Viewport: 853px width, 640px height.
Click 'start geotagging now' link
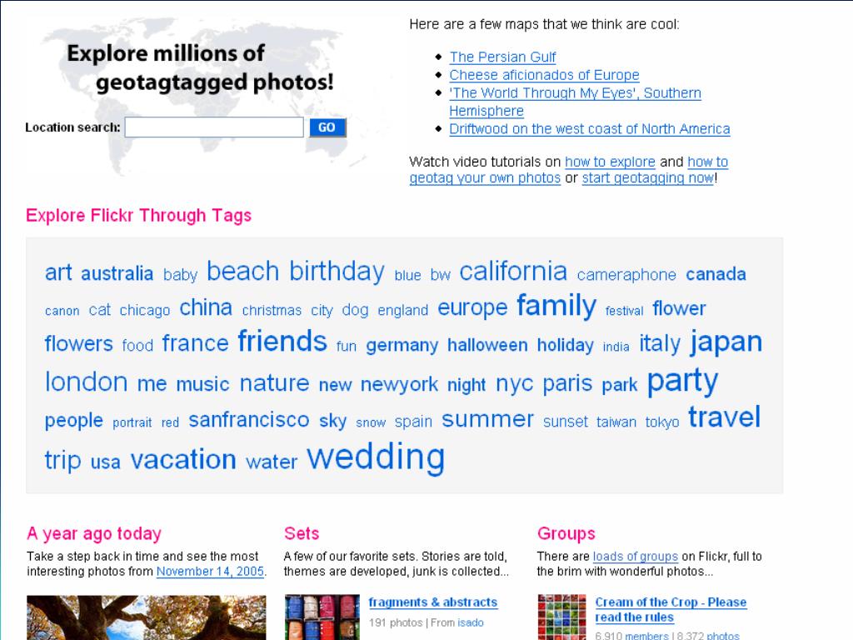pyautogui.click(x=648, y=178)
